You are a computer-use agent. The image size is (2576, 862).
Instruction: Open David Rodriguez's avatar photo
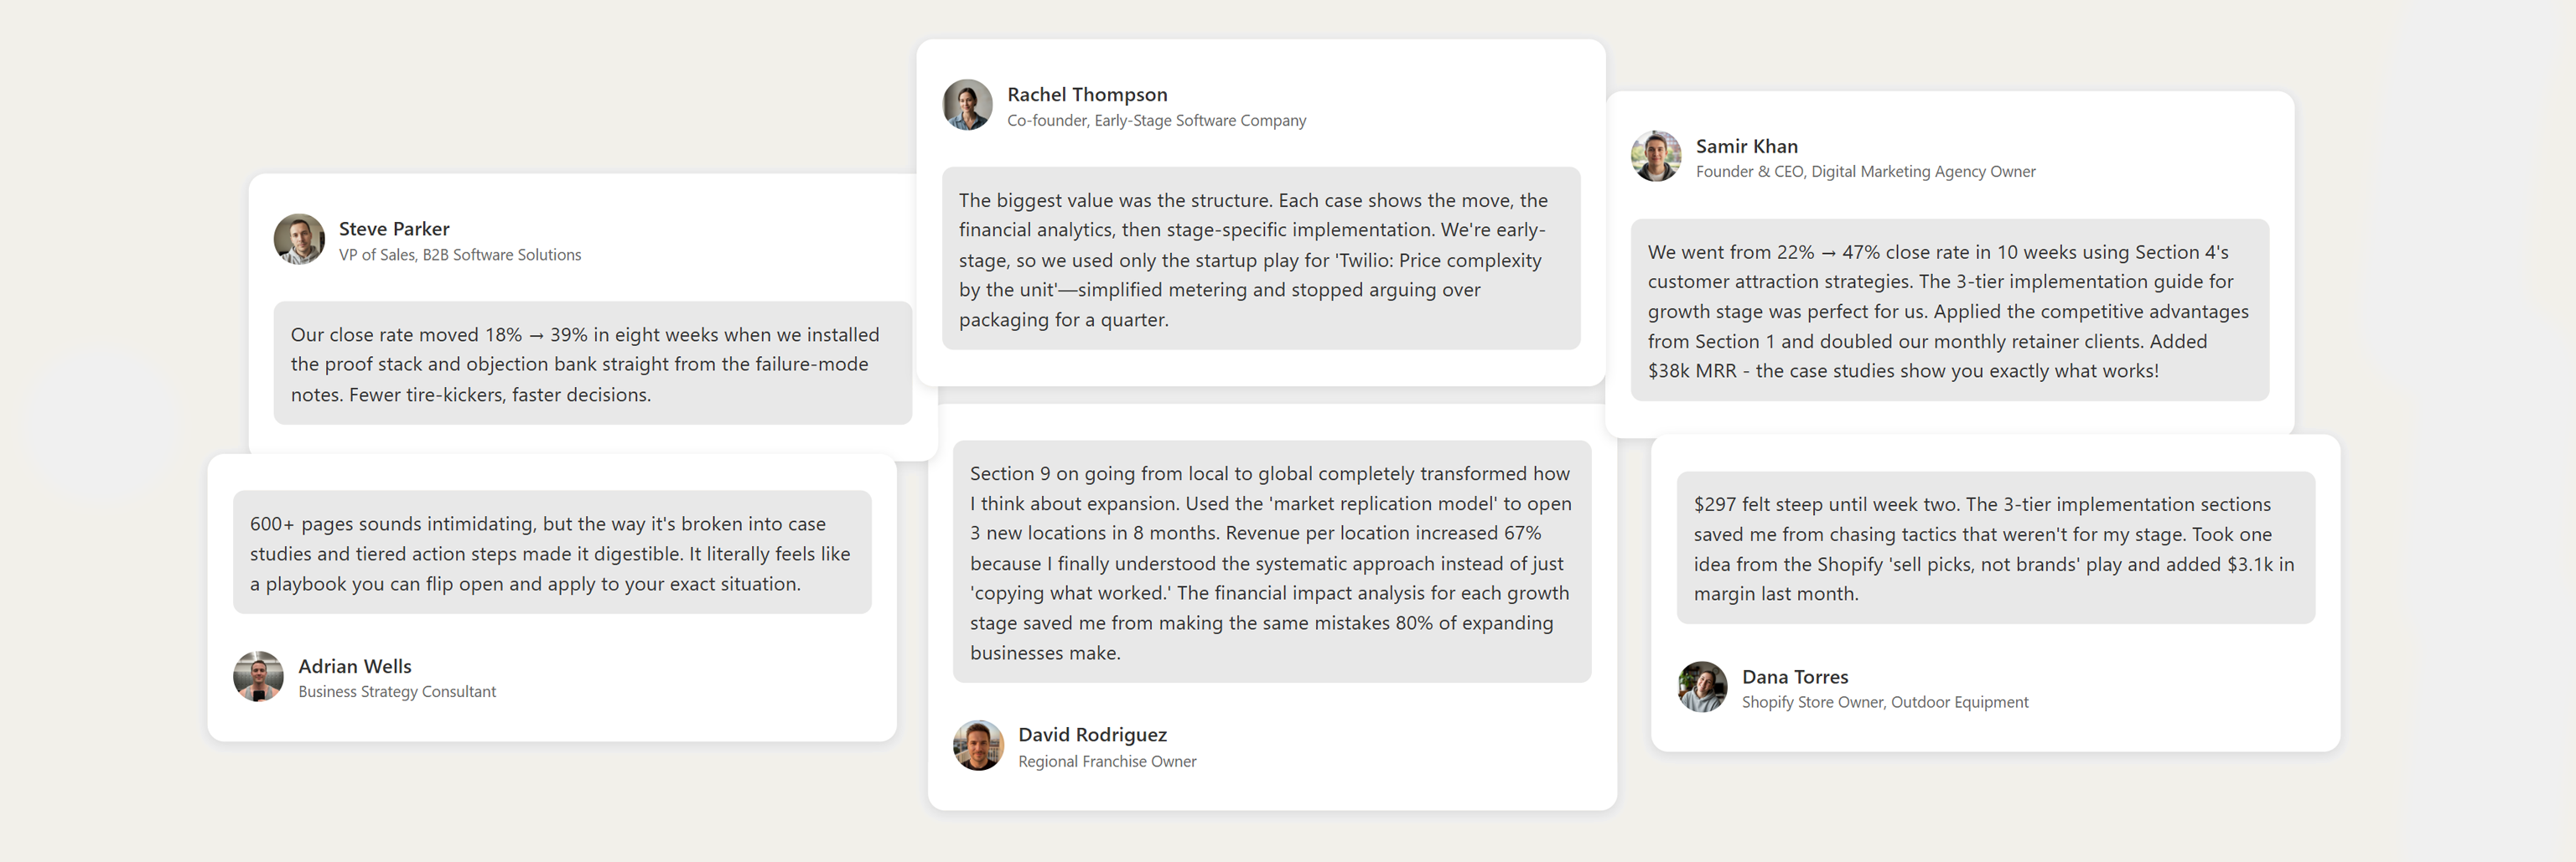pyautogui.click(x=978, y=746)
